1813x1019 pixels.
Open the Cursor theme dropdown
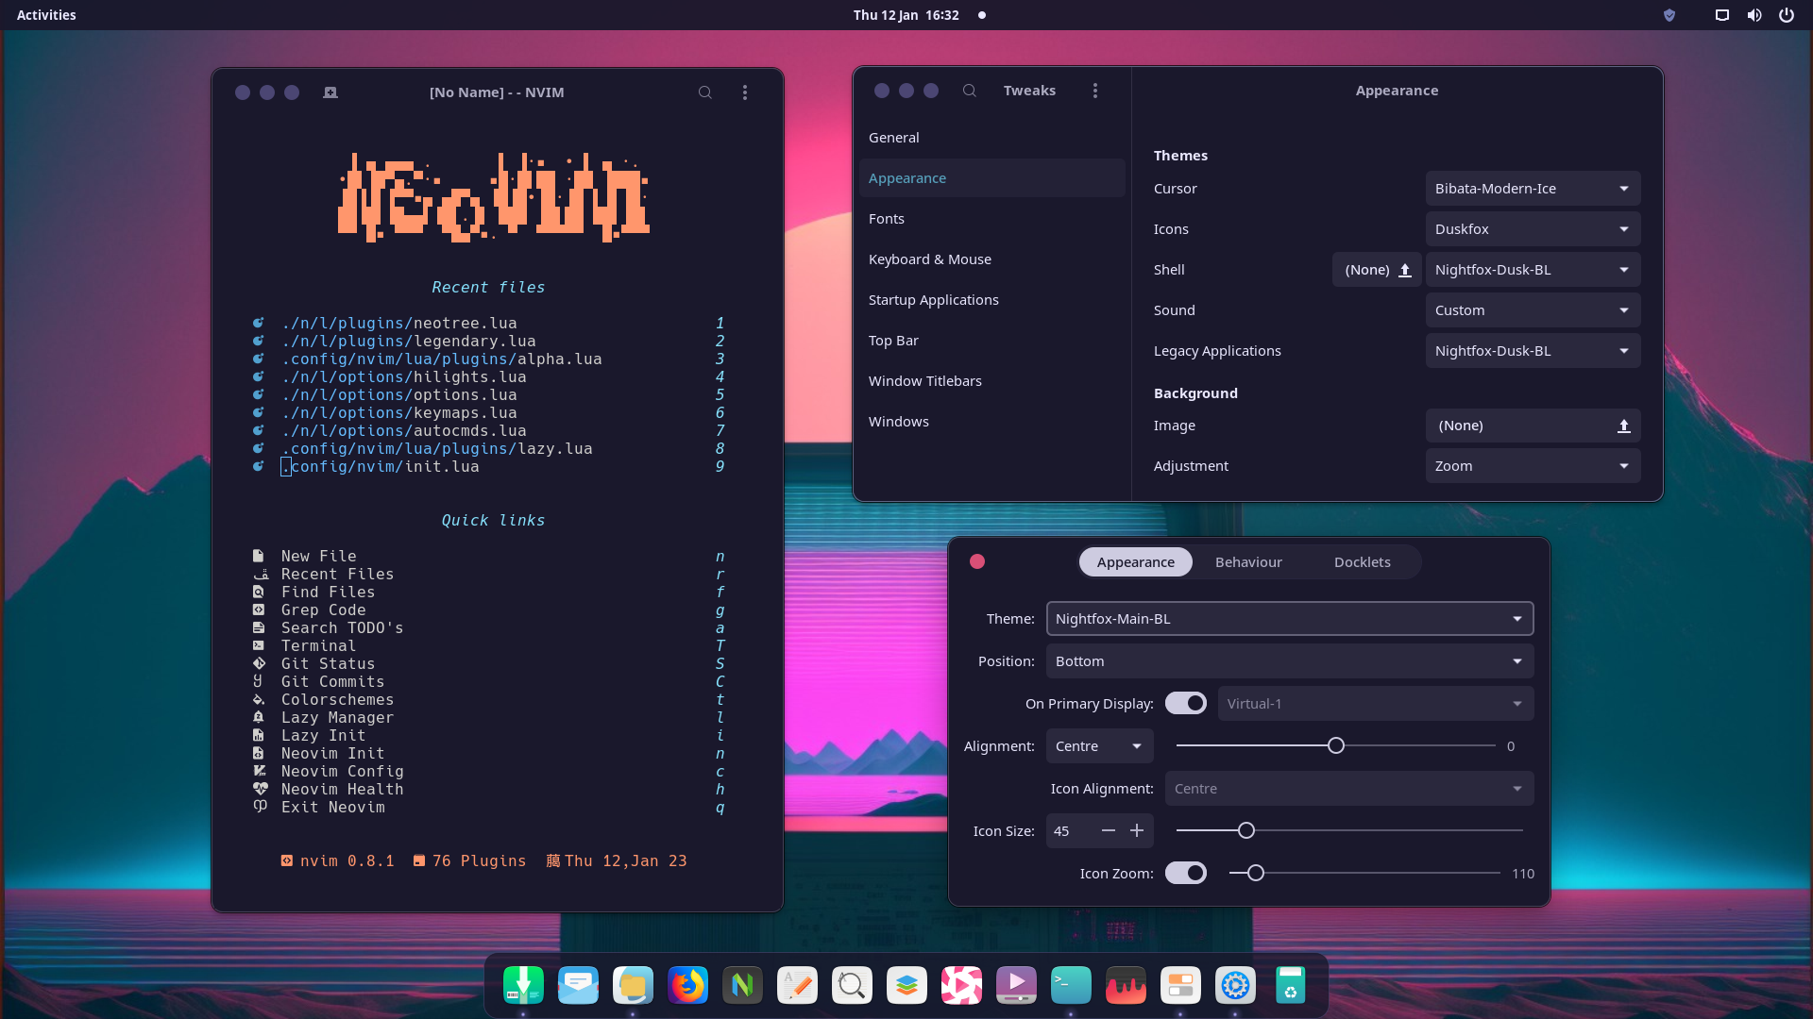click(1533, 189)
